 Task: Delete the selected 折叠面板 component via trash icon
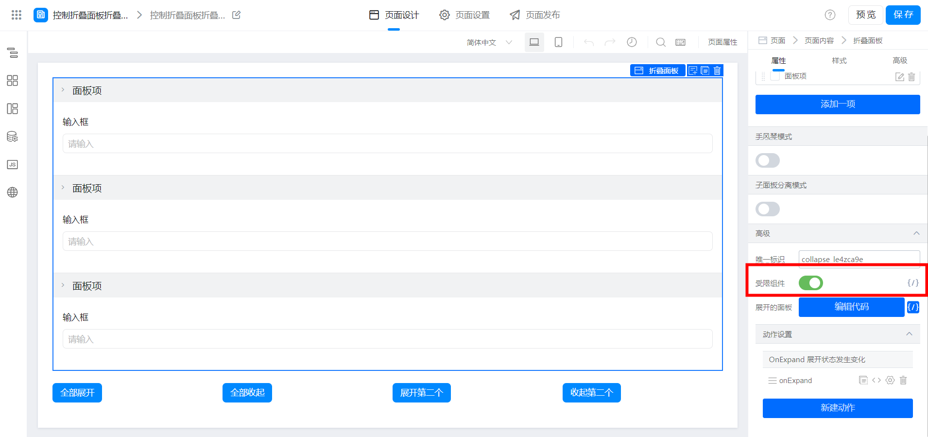click(x=717, y=70)
